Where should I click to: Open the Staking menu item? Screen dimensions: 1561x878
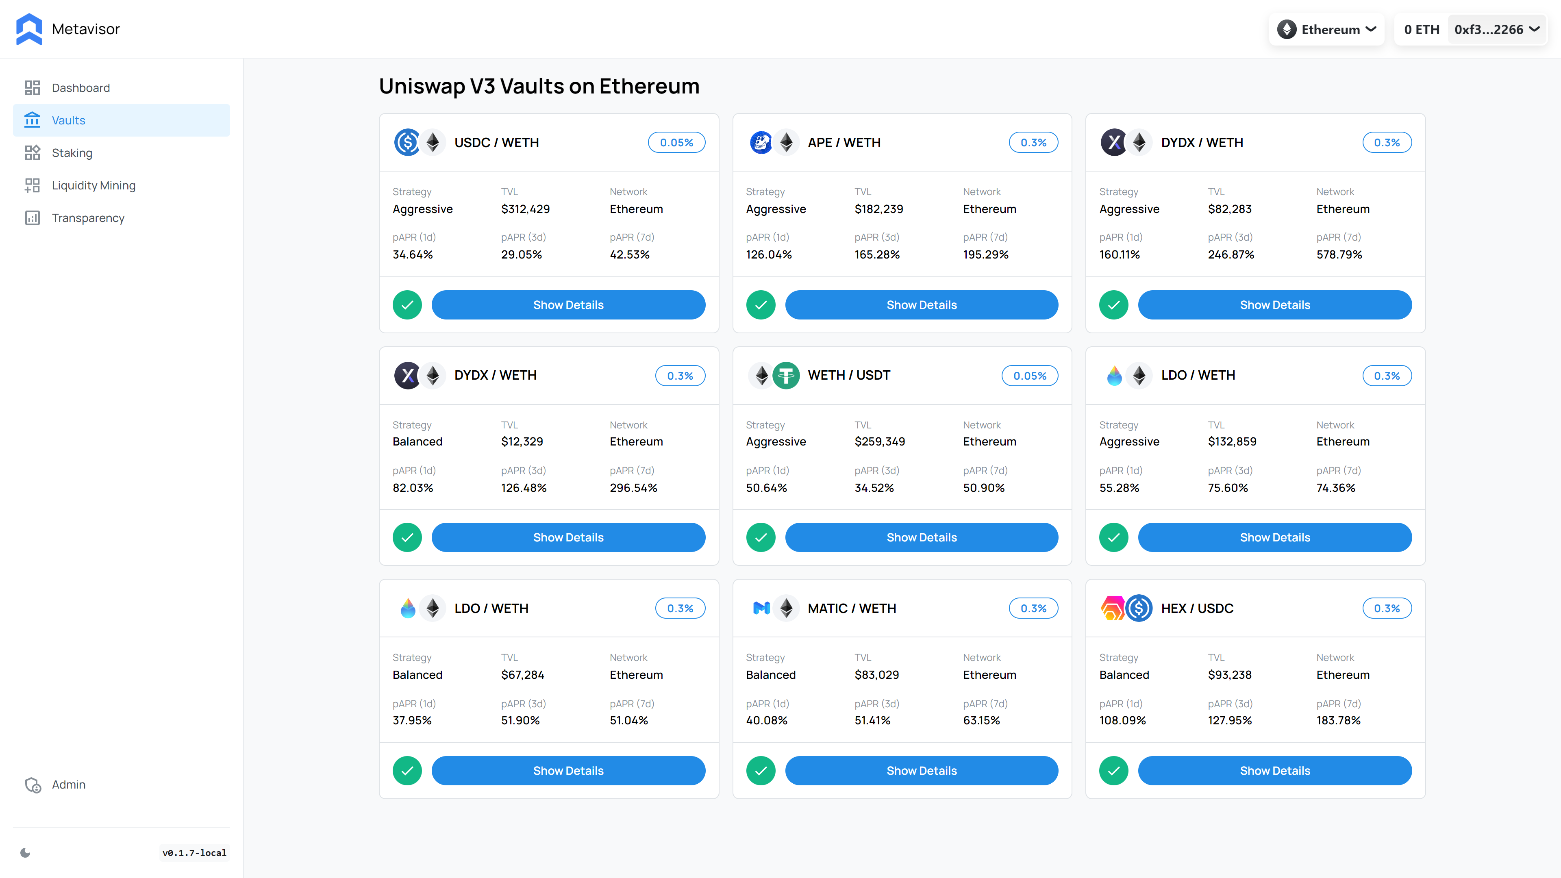pyautogui.click(x=121, y=153)
